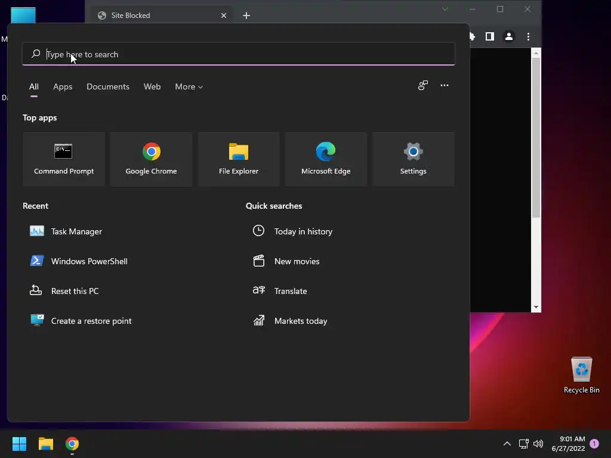Select Reset this PC recent item
This screenshot has height=458, width=611.
tap(64, 291)
